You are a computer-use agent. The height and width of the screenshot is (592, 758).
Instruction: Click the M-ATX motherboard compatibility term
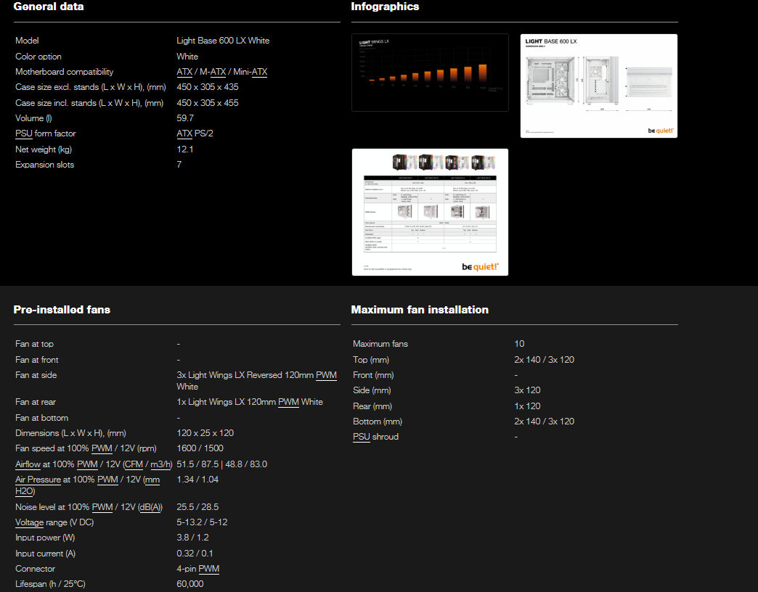[x=213, y=72]
